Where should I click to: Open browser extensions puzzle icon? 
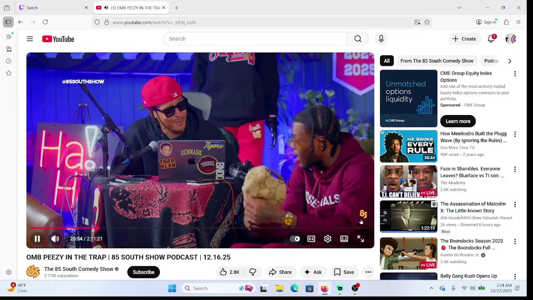506,22
